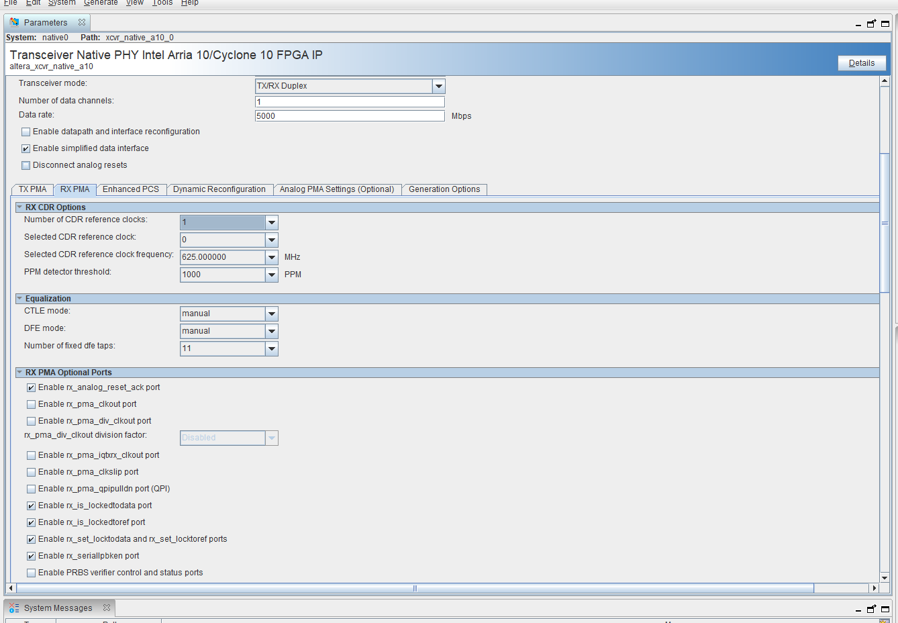The image size is (898, 623).
Task: Open the CDR reference clock frequency dropdown
Action: (272, 257)
